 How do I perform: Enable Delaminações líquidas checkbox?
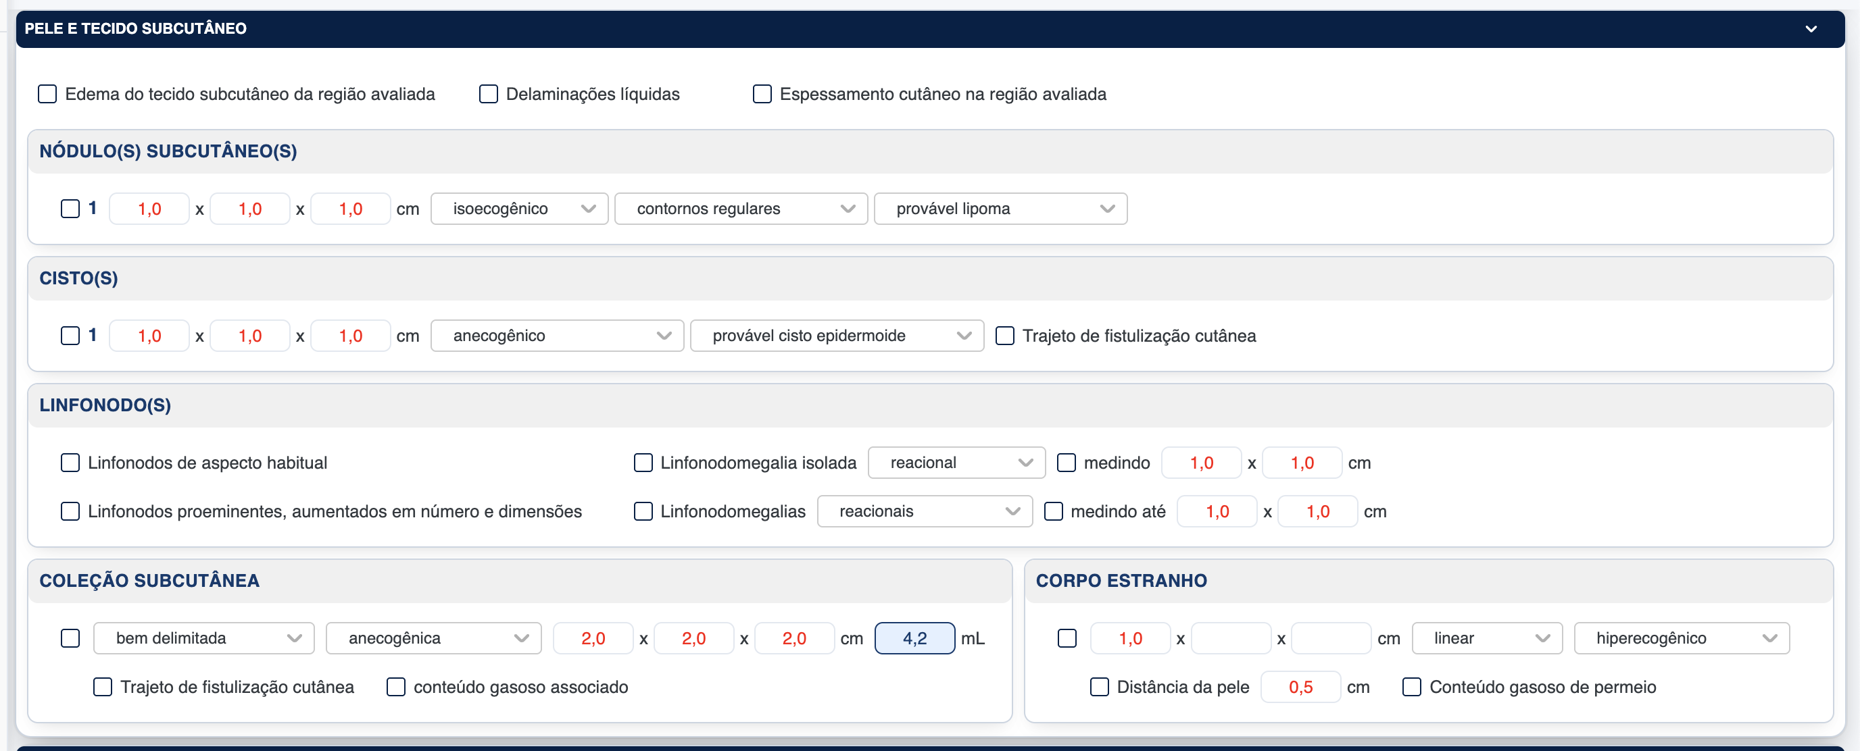click(x=488, y=95)
